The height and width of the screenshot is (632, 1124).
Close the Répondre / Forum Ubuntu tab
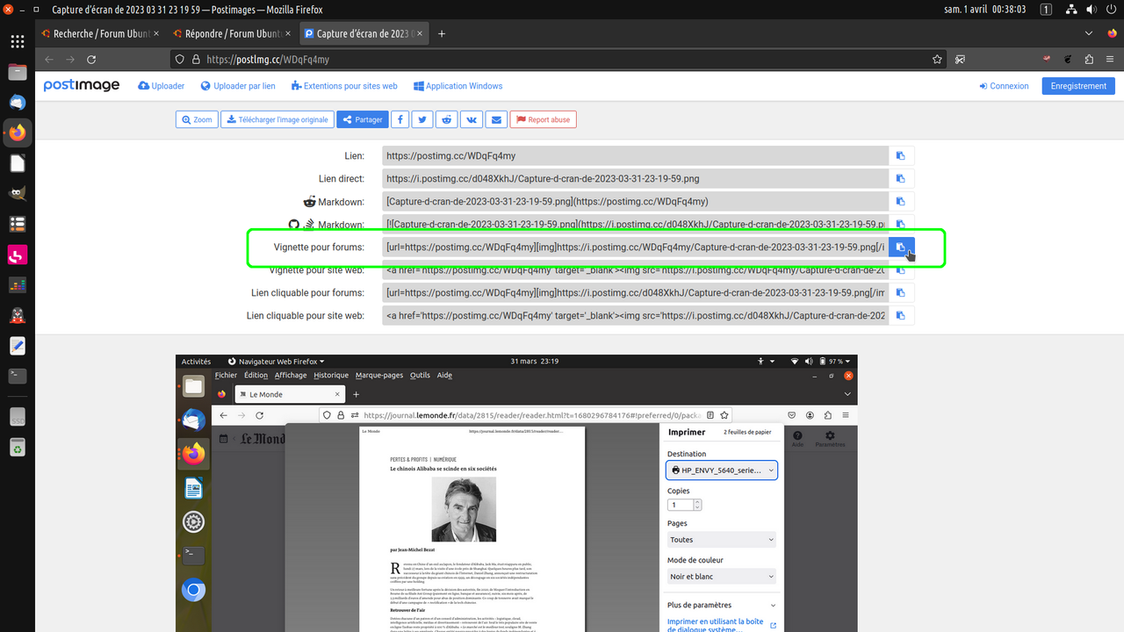point(288,34)
